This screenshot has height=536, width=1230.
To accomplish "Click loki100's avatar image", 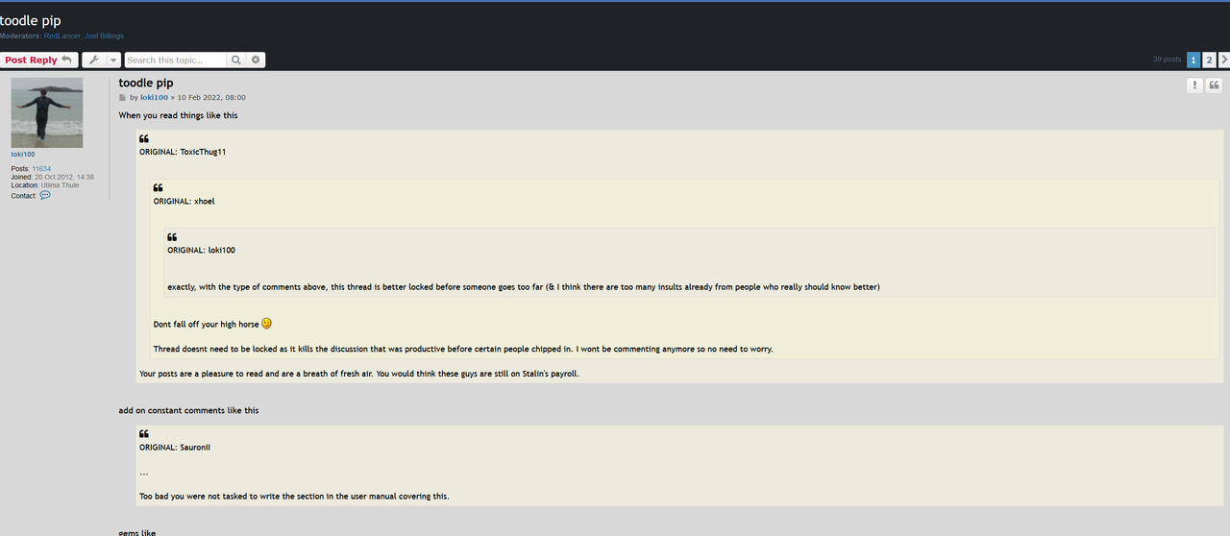I will 47,112.
